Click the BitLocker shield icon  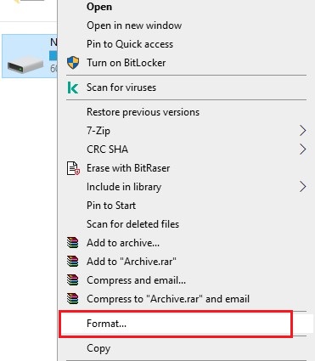click(73, 63)
